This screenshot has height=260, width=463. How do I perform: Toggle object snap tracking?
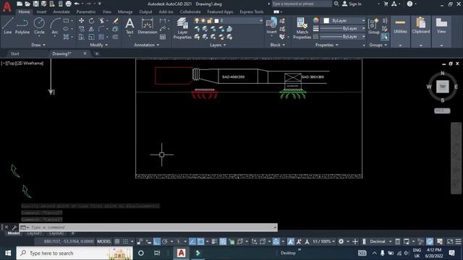192,241
